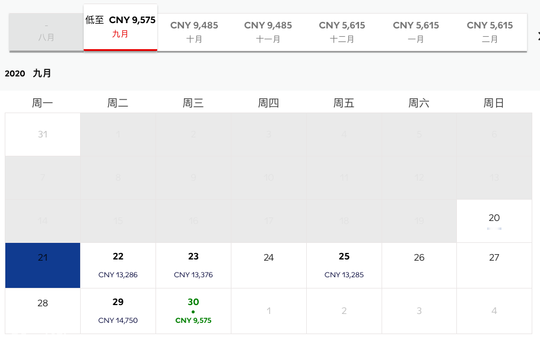Image resolution: width=540 pixels, height=343 pixels.
Task: Select lowest fare date 30 CNY 9,575
Action: click(x=193, y=311)
